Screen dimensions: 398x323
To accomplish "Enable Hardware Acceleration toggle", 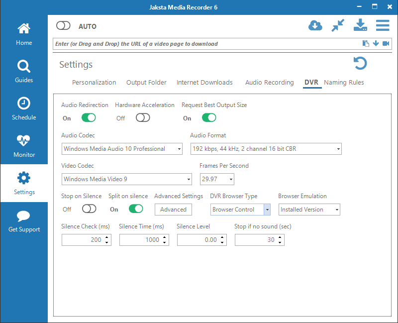I will click(x=143, y=118).
